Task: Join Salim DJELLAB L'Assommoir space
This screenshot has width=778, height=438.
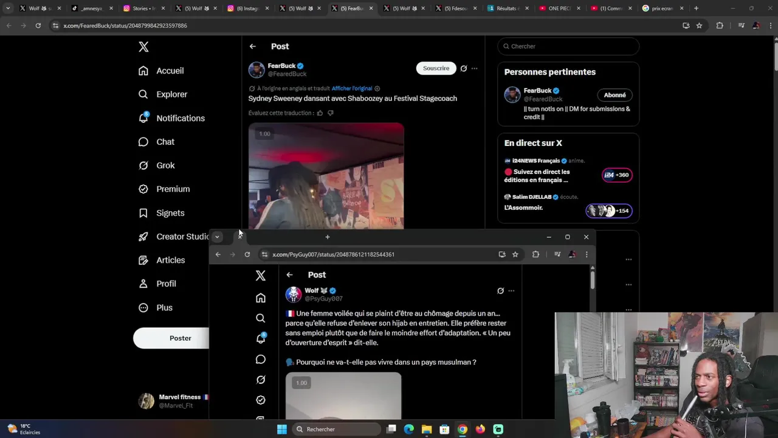Action: click(608, 211)
